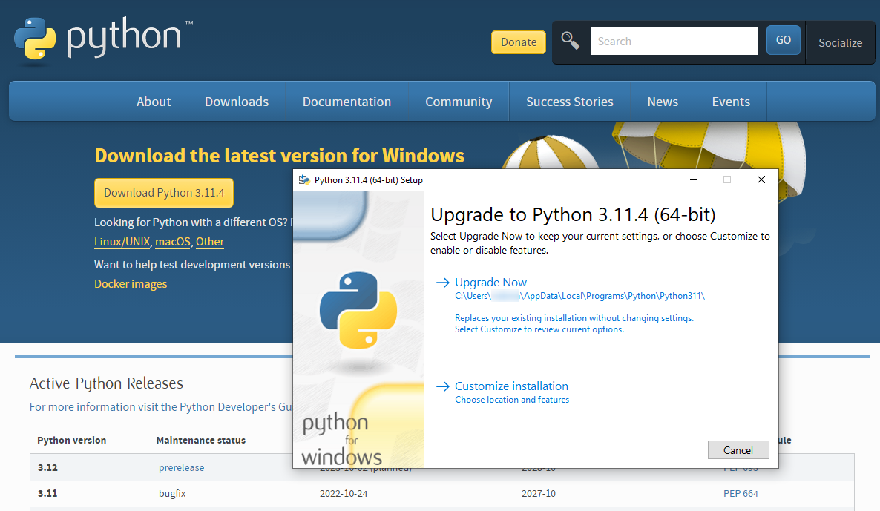Close the Python Setup dialog window

click(761, 180)
